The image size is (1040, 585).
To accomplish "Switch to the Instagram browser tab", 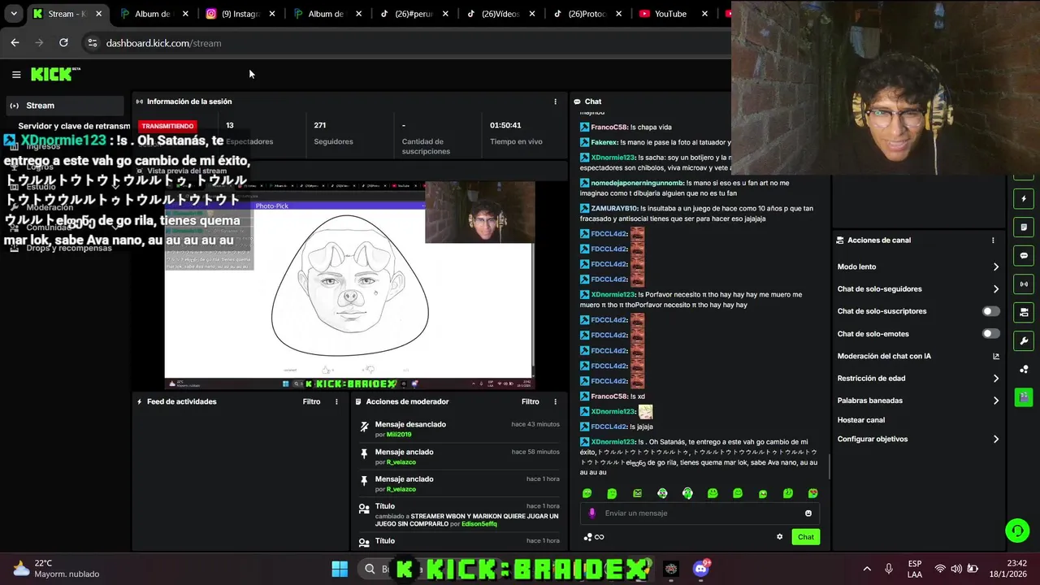I will [x=240, y=14].
